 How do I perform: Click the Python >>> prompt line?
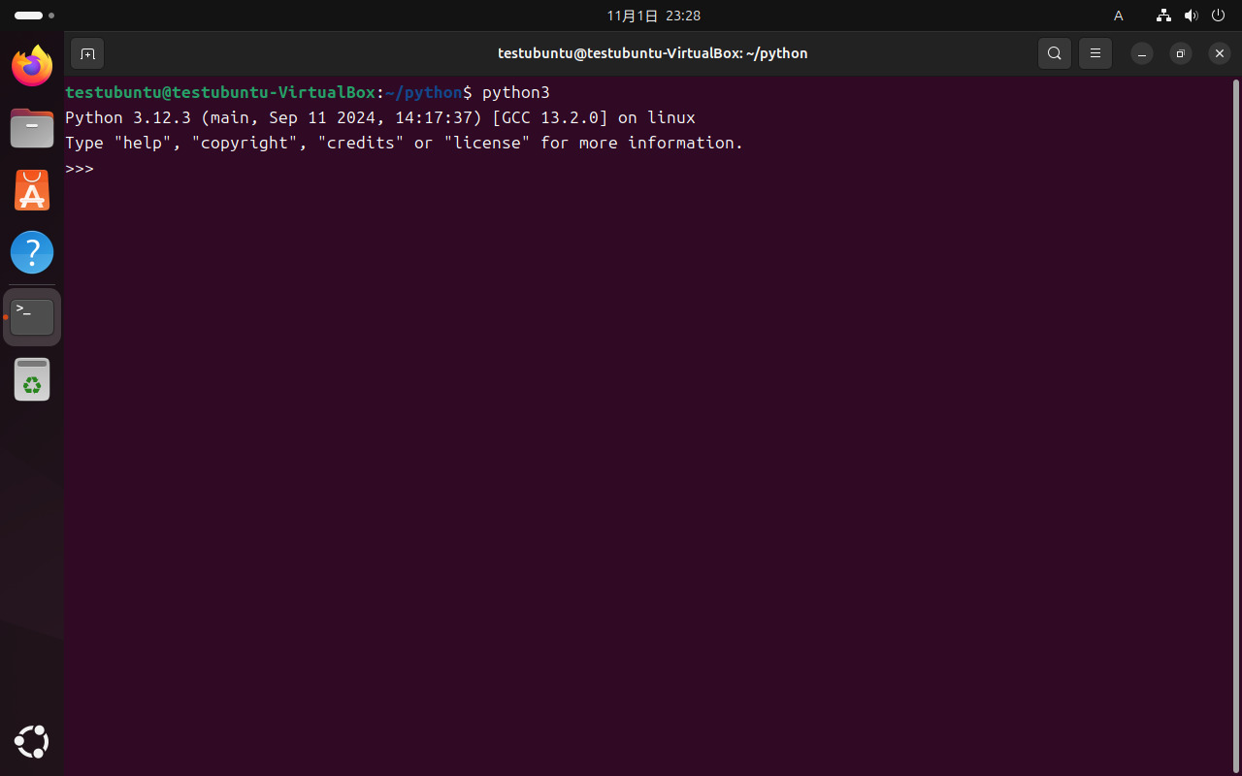point(80,168)
